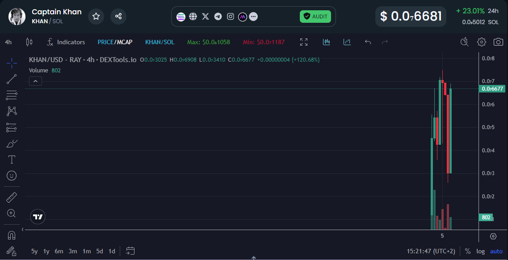Open the 4h time interval selector

click(8, 42)
